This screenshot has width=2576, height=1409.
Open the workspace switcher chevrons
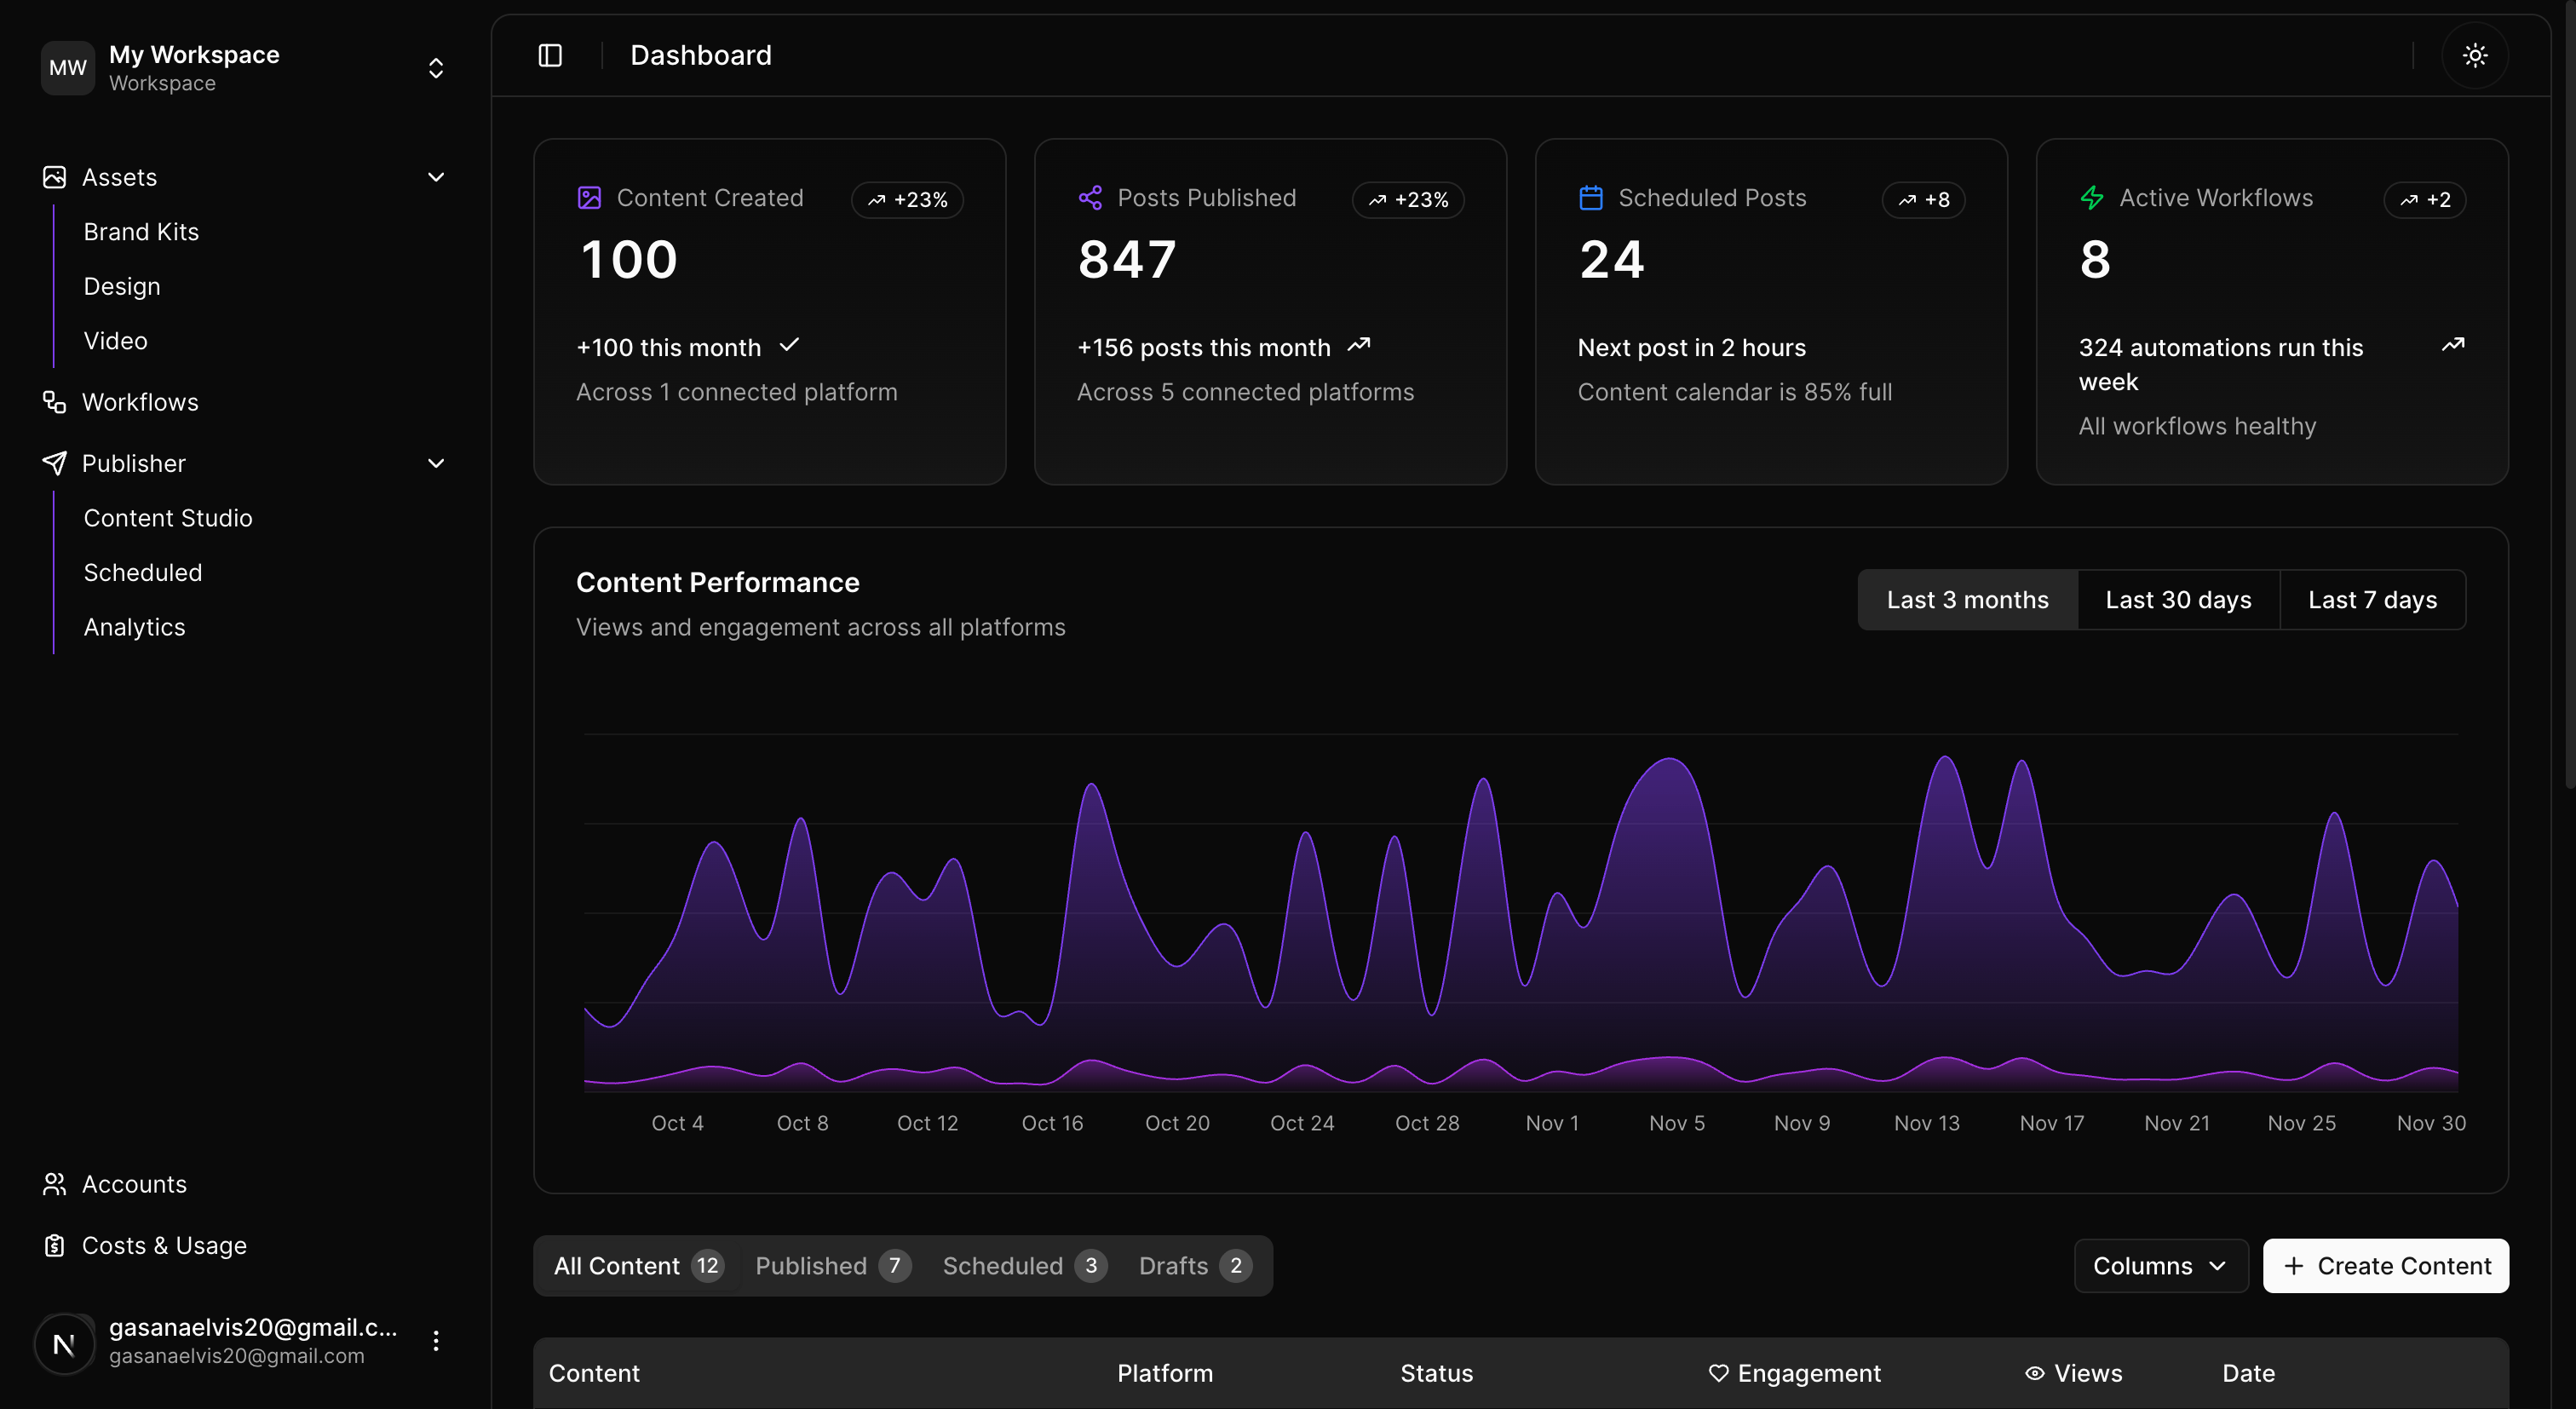[x=435, y=68]
